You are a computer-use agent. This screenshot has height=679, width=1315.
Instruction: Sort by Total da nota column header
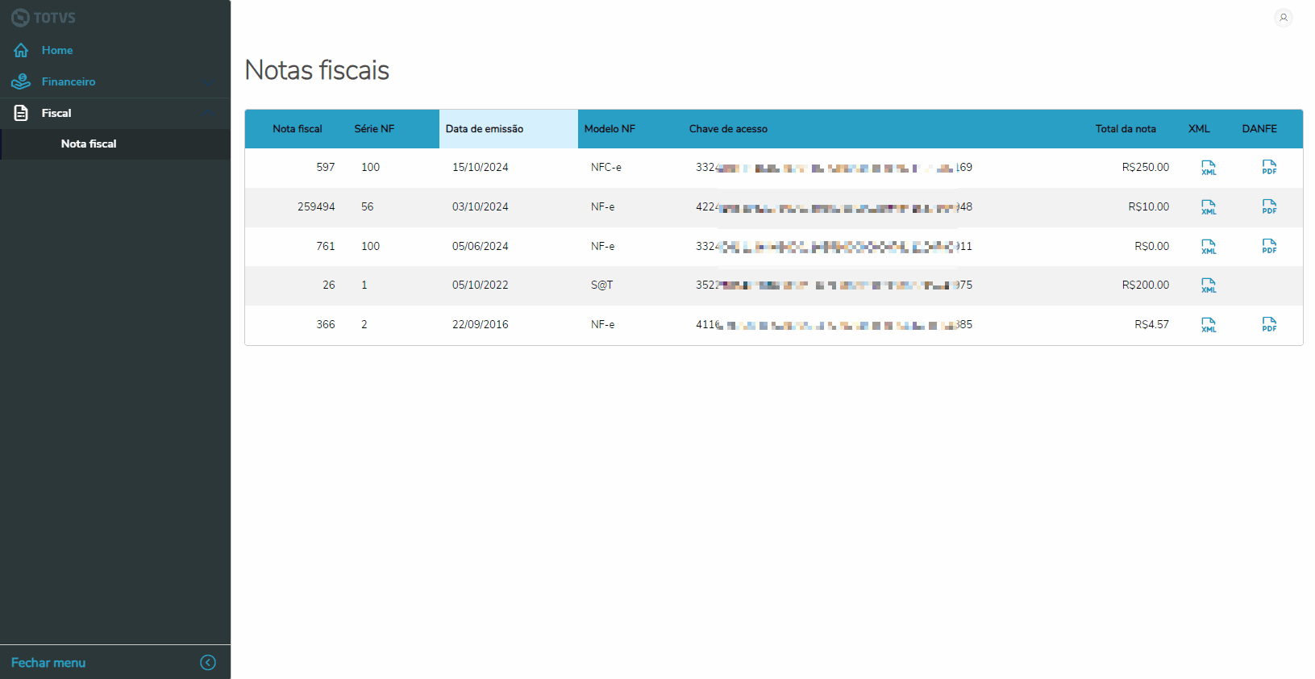(1126, 129)
